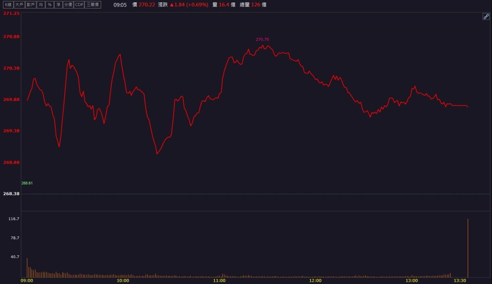Toggle the 均 average line button
This screenshot has width=492, height=284.
[x=40, y=5]
